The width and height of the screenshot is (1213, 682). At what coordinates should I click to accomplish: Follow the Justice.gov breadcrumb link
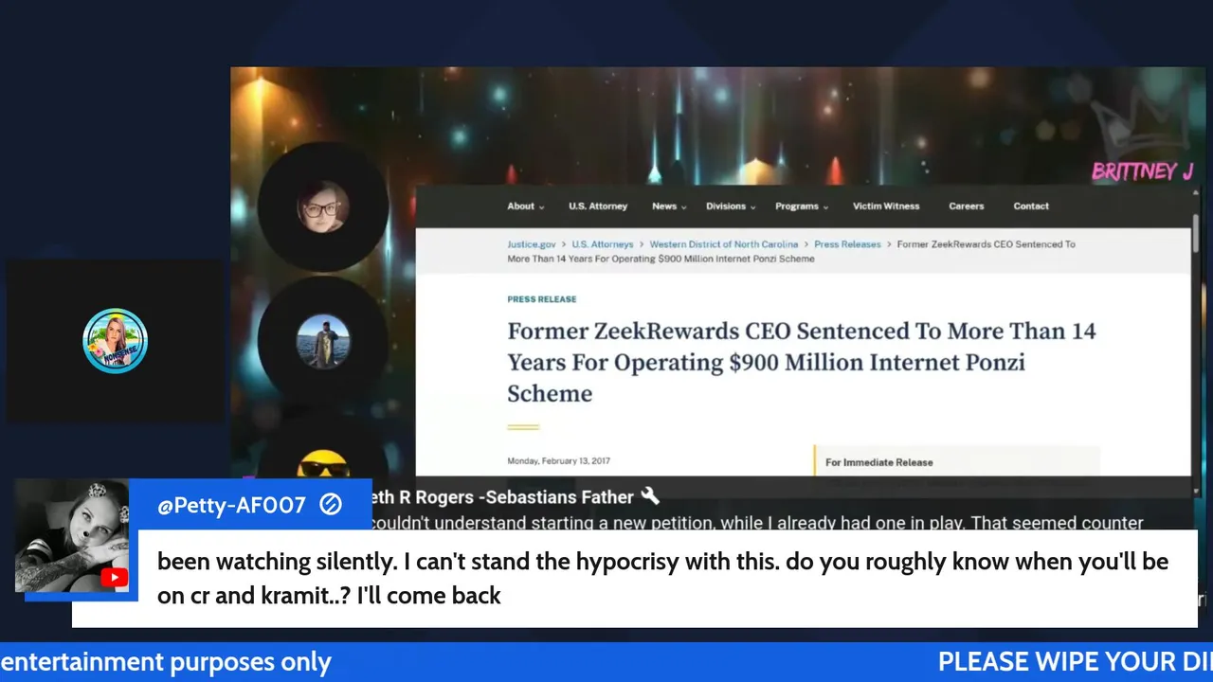[531, 244]
